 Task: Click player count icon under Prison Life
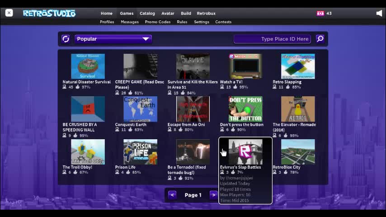[x=117, y=172]
